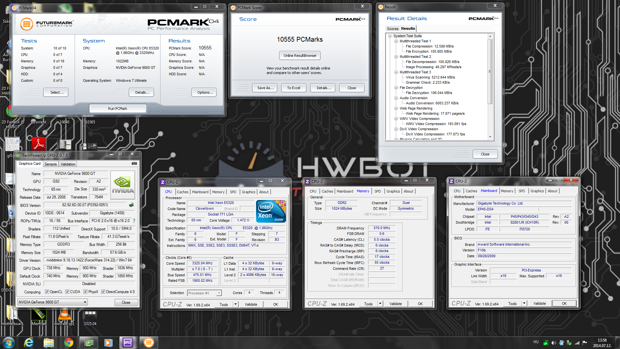The width and height of the screenshot is (620, 349).
Task: Collapse the File Decryption tree node
Action: (396, 88)
